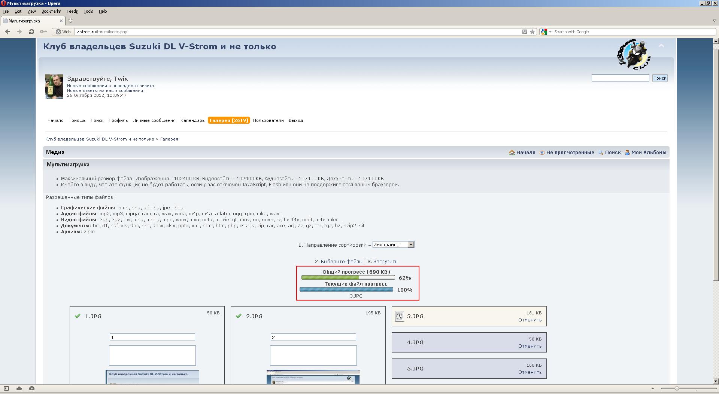Open the Feeds menu

pyautogui.click(x=72, y=11)
